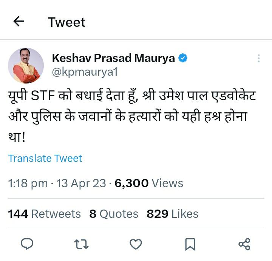Image resolution: width=272 pixels, height=261 pixels.
Task: Like the tweet with heart icon
Action: (x=136, y=244)
